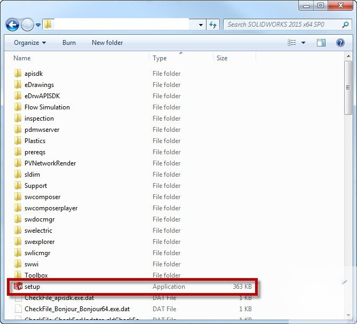The image size is (357, 324).
Task: Click the prereqs folder icon
Action: [18, 152]
